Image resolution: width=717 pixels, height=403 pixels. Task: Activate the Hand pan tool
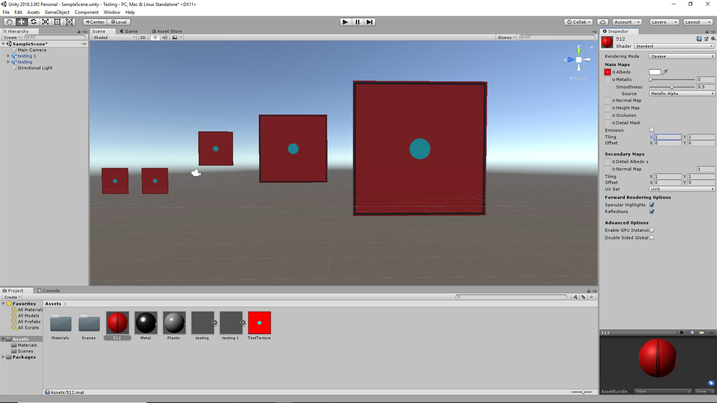tap(9, 22)
